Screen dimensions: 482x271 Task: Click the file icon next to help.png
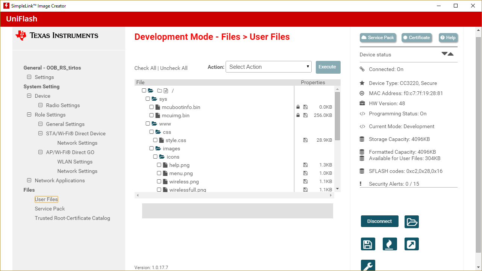(165, 165)
